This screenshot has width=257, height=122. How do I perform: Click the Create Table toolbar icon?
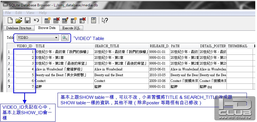pyautogui.click(x=47, y=20)
